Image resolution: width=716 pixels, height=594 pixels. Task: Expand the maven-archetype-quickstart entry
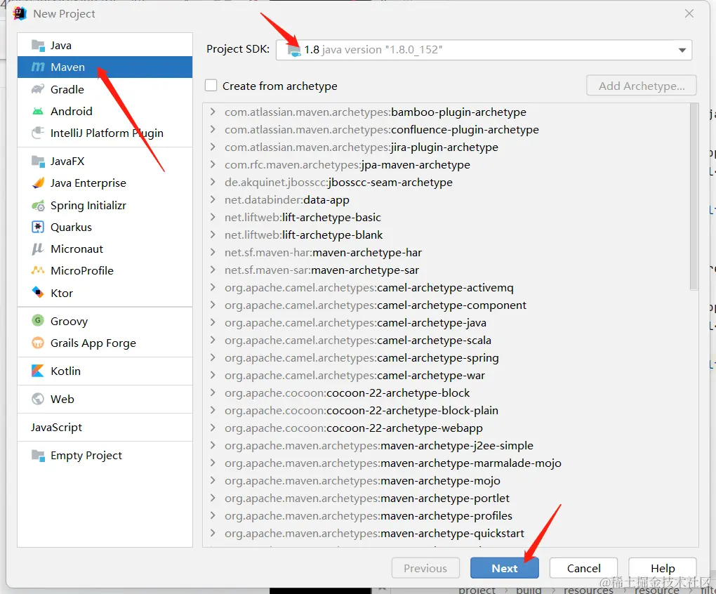coord(212,533)
